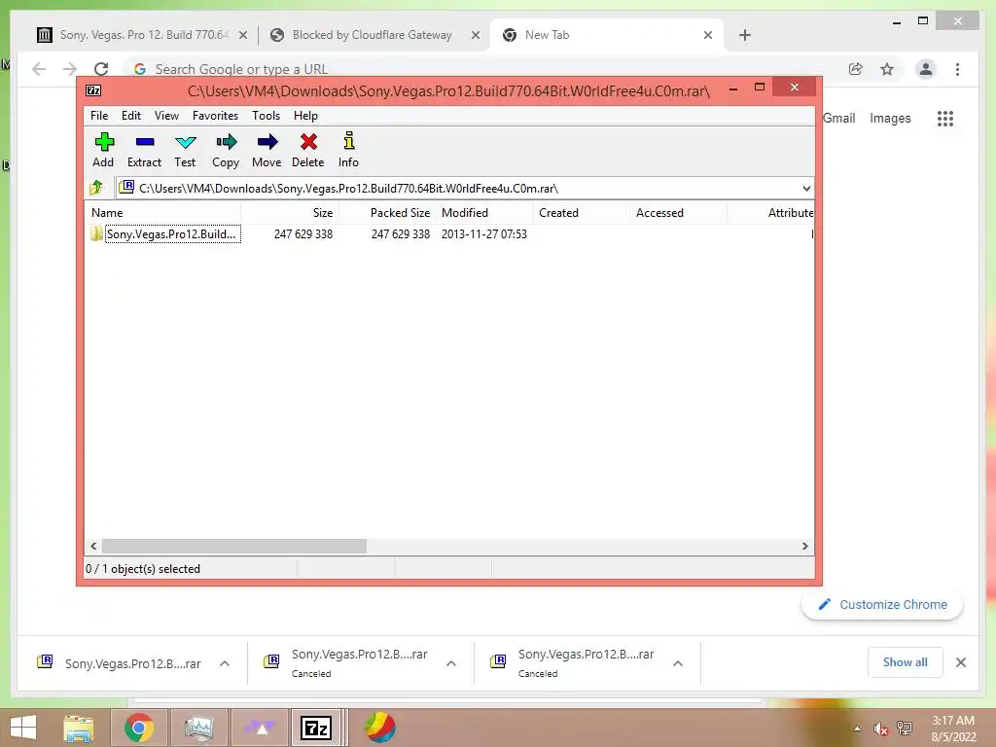Close the Chrome downloads bar

[960, 662]
